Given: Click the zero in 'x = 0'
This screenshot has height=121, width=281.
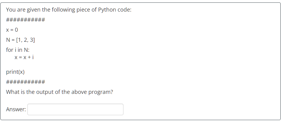Looking at the screenshot, I should [16, 30].
